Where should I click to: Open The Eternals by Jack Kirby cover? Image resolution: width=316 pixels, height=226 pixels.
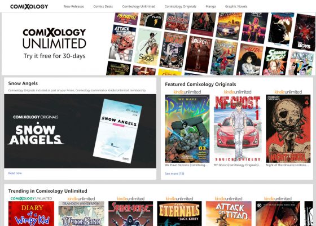click(x=179, y=214)
